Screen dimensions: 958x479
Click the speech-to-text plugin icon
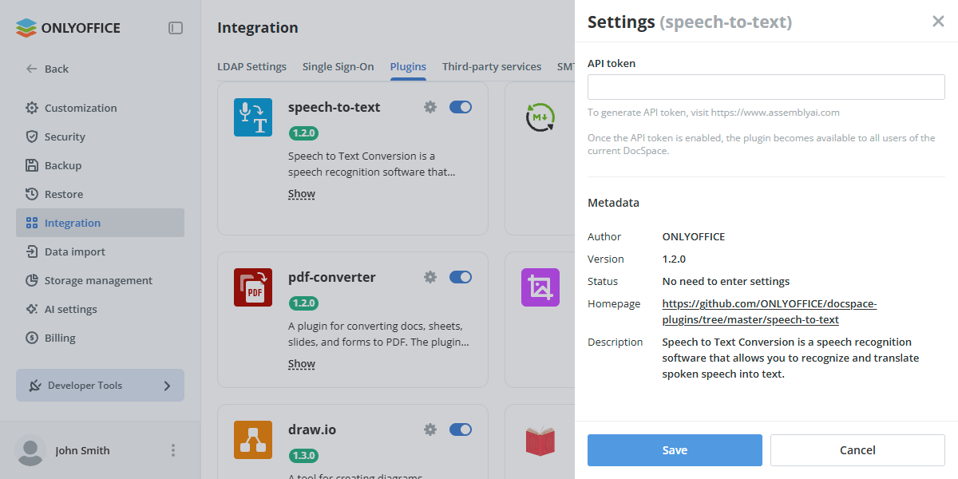pos(253,117)
